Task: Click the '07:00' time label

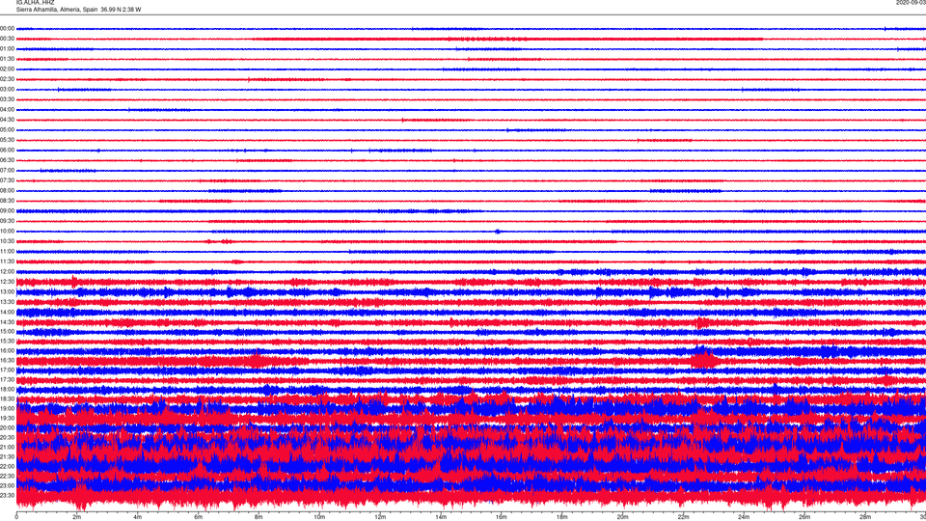Action: (x=7, y=170)
